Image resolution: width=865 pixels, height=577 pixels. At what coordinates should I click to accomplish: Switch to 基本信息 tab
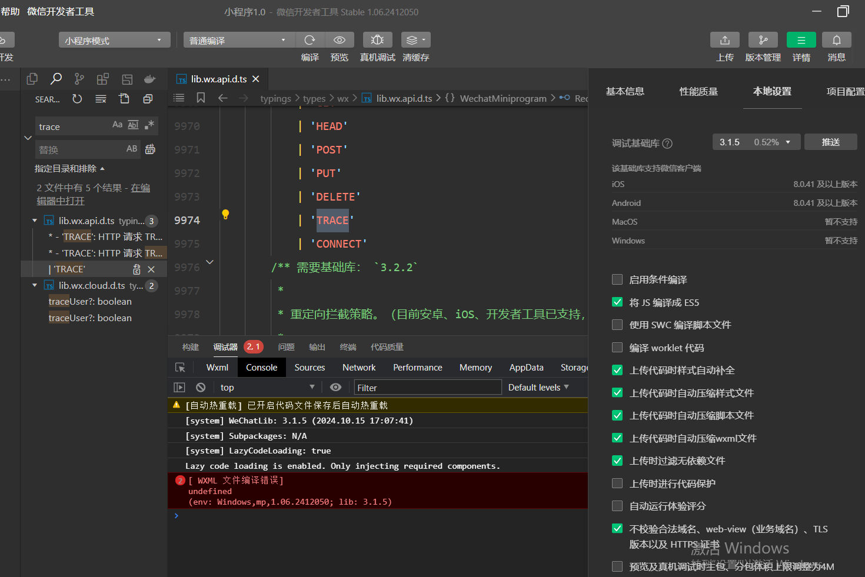625,91
